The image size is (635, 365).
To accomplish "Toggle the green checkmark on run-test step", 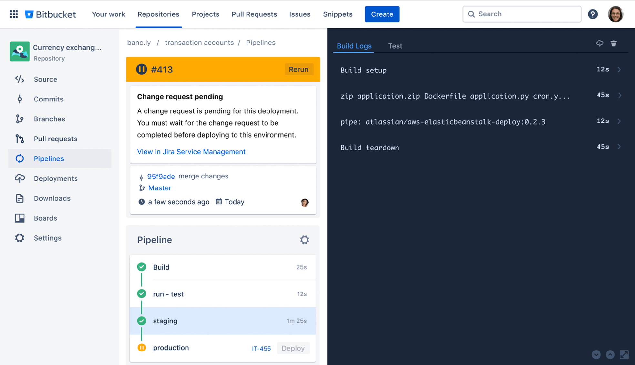I will point(142,293).
